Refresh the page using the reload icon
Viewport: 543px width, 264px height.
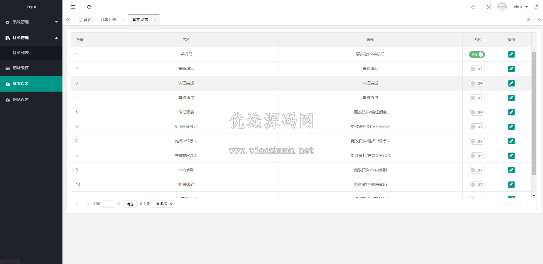click(89, 7)
